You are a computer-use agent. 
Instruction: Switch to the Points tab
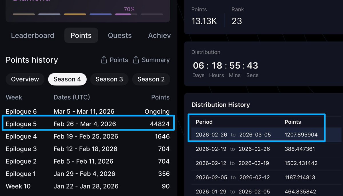click(81, 35)
